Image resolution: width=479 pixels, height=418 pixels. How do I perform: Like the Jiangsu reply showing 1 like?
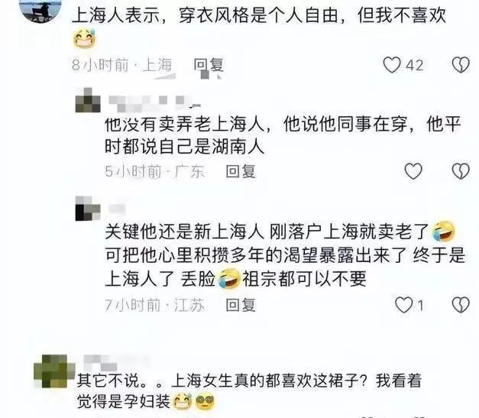coord(404,305)
